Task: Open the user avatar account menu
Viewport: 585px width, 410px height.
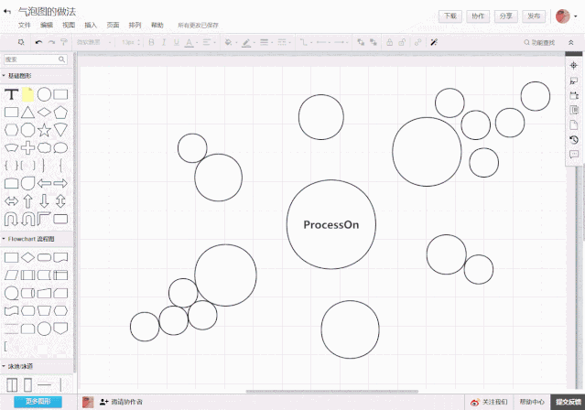Action: tap(566, 16)
